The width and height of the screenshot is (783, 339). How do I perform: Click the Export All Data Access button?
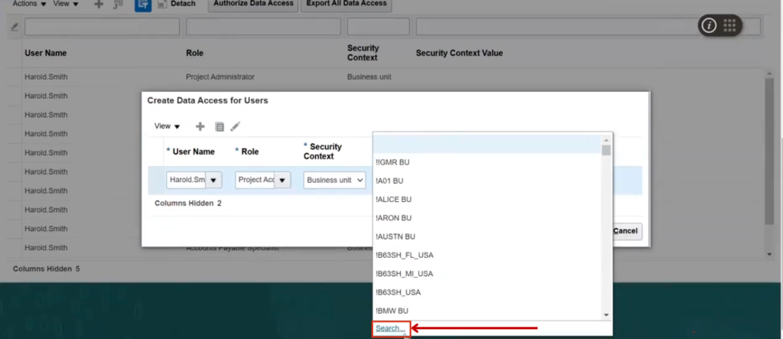pyautogui.click(x=347, y=4)
